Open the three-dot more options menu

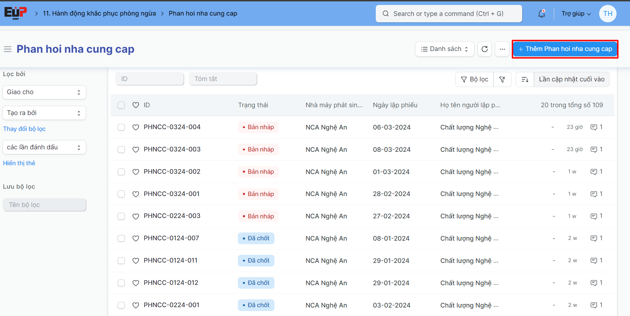point(502,49)
